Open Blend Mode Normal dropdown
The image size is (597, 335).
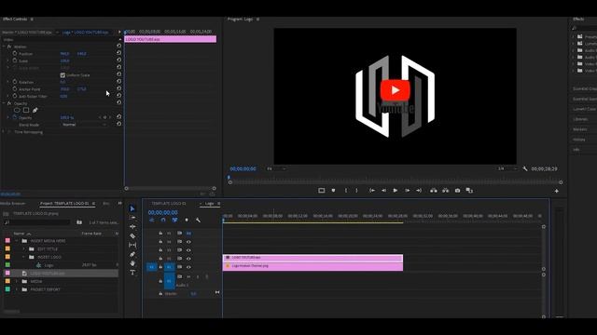point(84,125)
